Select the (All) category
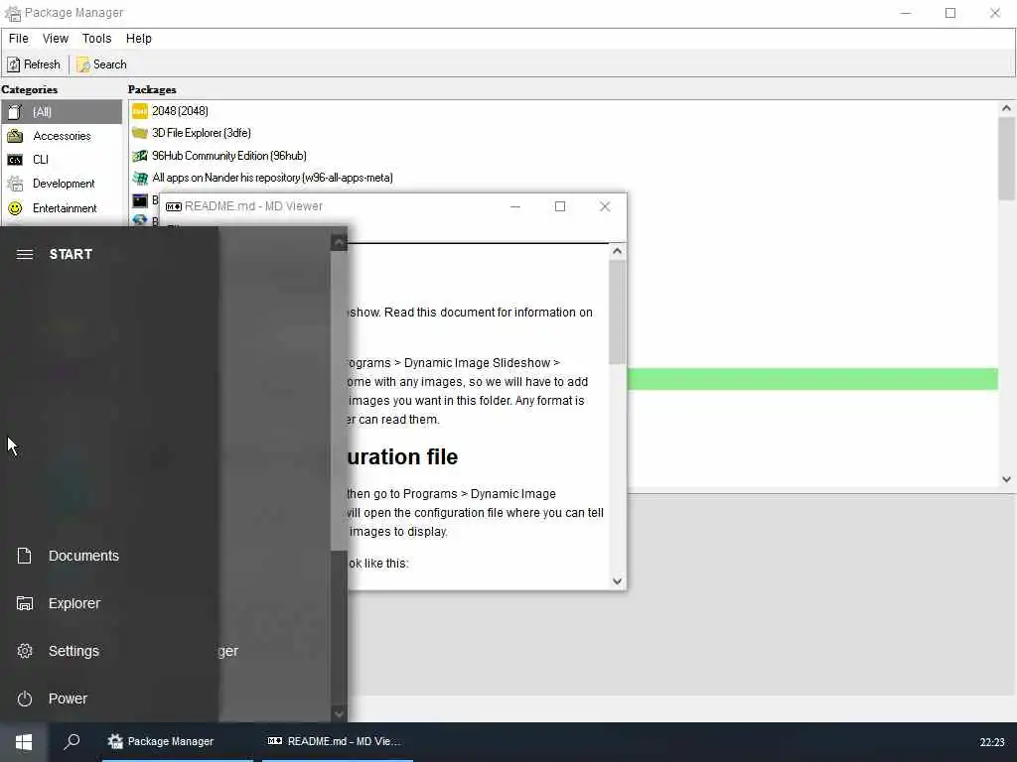1017x762 pixels. 62,111
